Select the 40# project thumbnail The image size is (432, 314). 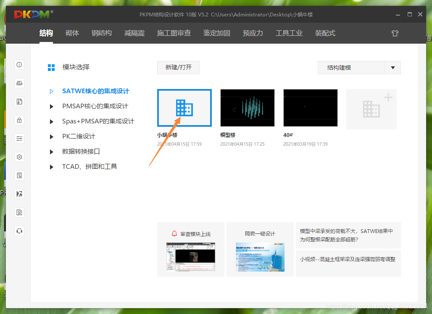pyautogui.click(x=311, y=108)
